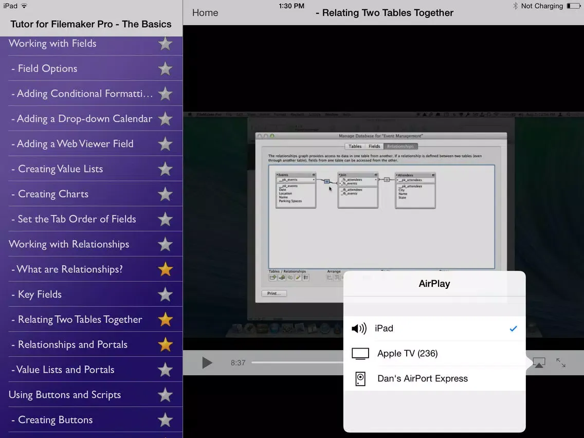Choose Apple TV (236) in AirPlay list
The height and width of the screenshot is (438, 584).
434,354
